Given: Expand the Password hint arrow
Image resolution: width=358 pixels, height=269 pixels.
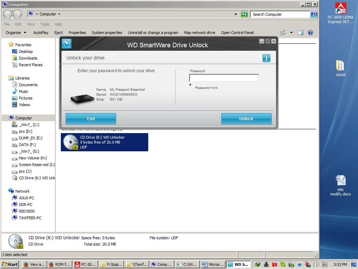Looking at the screenshot, I should point(191,85).
